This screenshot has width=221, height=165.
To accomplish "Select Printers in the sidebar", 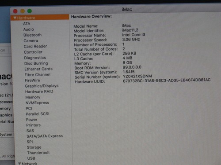I will 34,125.
